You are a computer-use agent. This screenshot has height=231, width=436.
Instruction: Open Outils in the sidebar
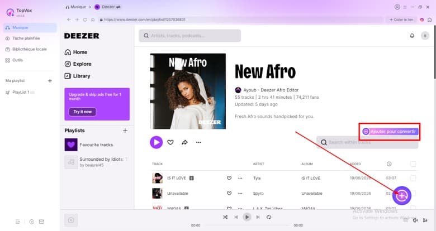click(14, 60)
